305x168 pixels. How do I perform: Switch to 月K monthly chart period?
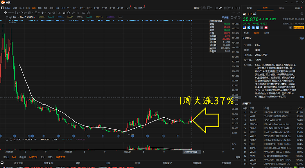coord(39,8)
